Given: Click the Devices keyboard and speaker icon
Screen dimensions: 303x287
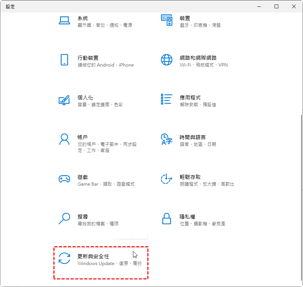Looking at the screenshot, I should (167, 21).
